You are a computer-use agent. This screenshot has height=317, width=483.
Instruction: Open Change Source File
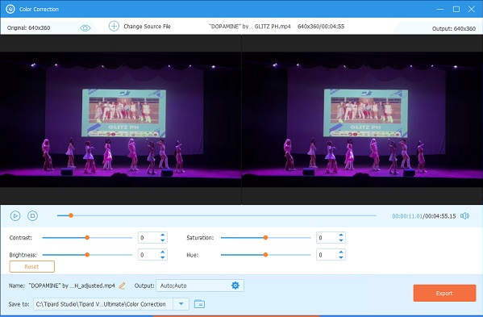click(147, 27)
